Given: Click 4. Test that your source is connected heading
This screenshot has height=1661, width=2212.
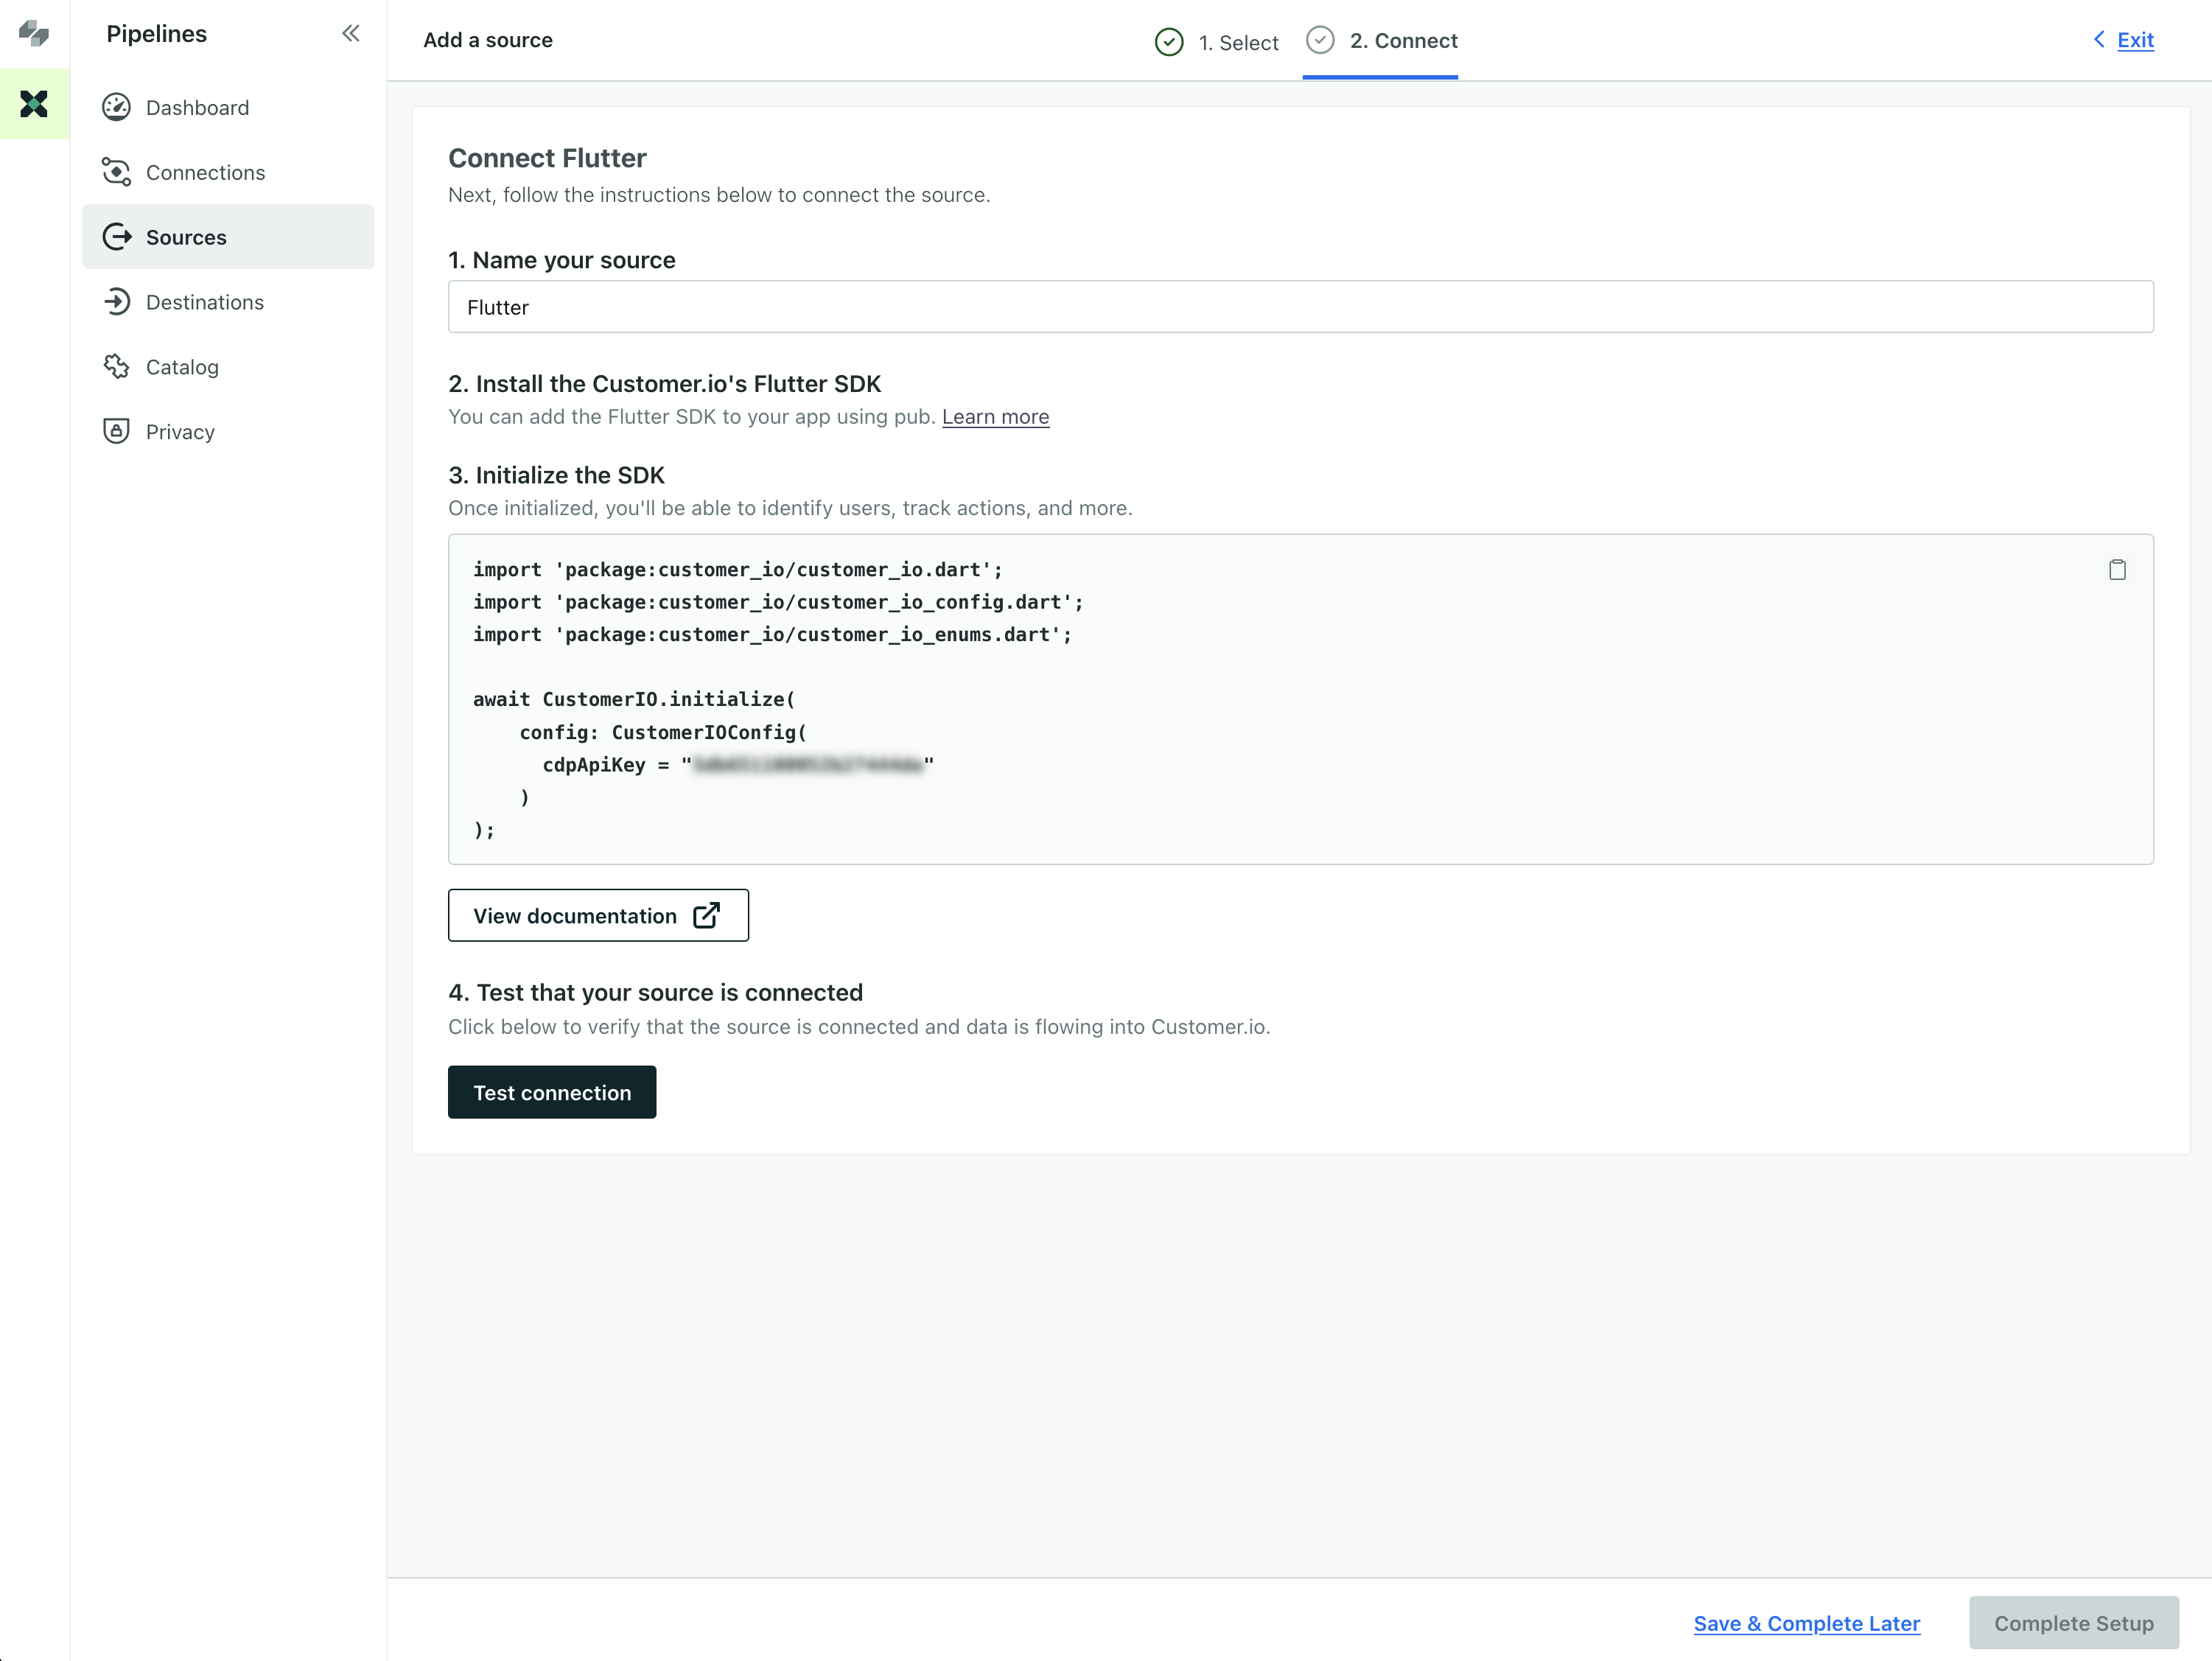Looking at the screenshot, I should point(655,992).
